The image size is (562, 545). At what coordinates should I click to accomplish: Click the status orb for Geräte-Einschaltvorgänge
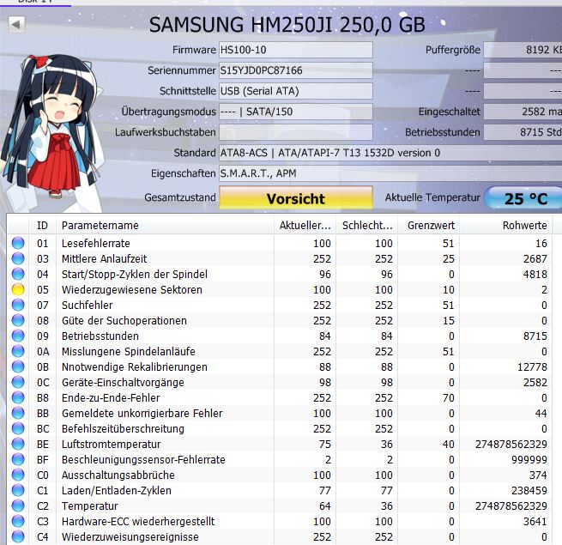point(18,382)
